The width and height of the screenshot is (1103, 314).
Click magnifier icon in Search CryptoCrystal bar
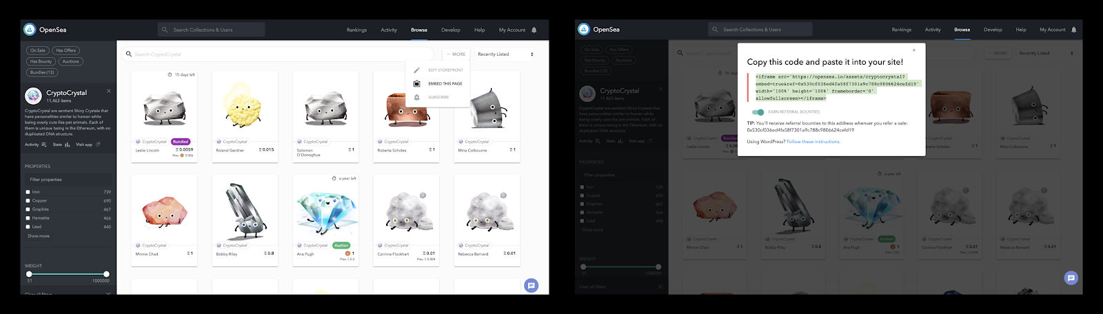point(129,54)
